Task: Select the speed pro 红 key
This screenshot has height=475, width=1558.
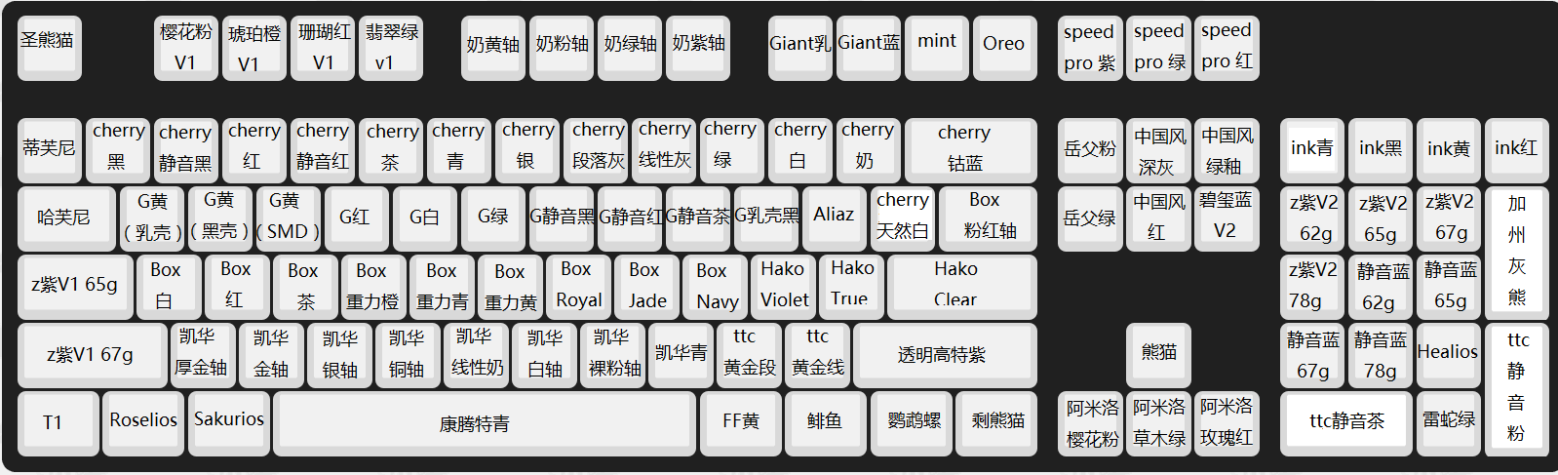Action: (1226, 46)
